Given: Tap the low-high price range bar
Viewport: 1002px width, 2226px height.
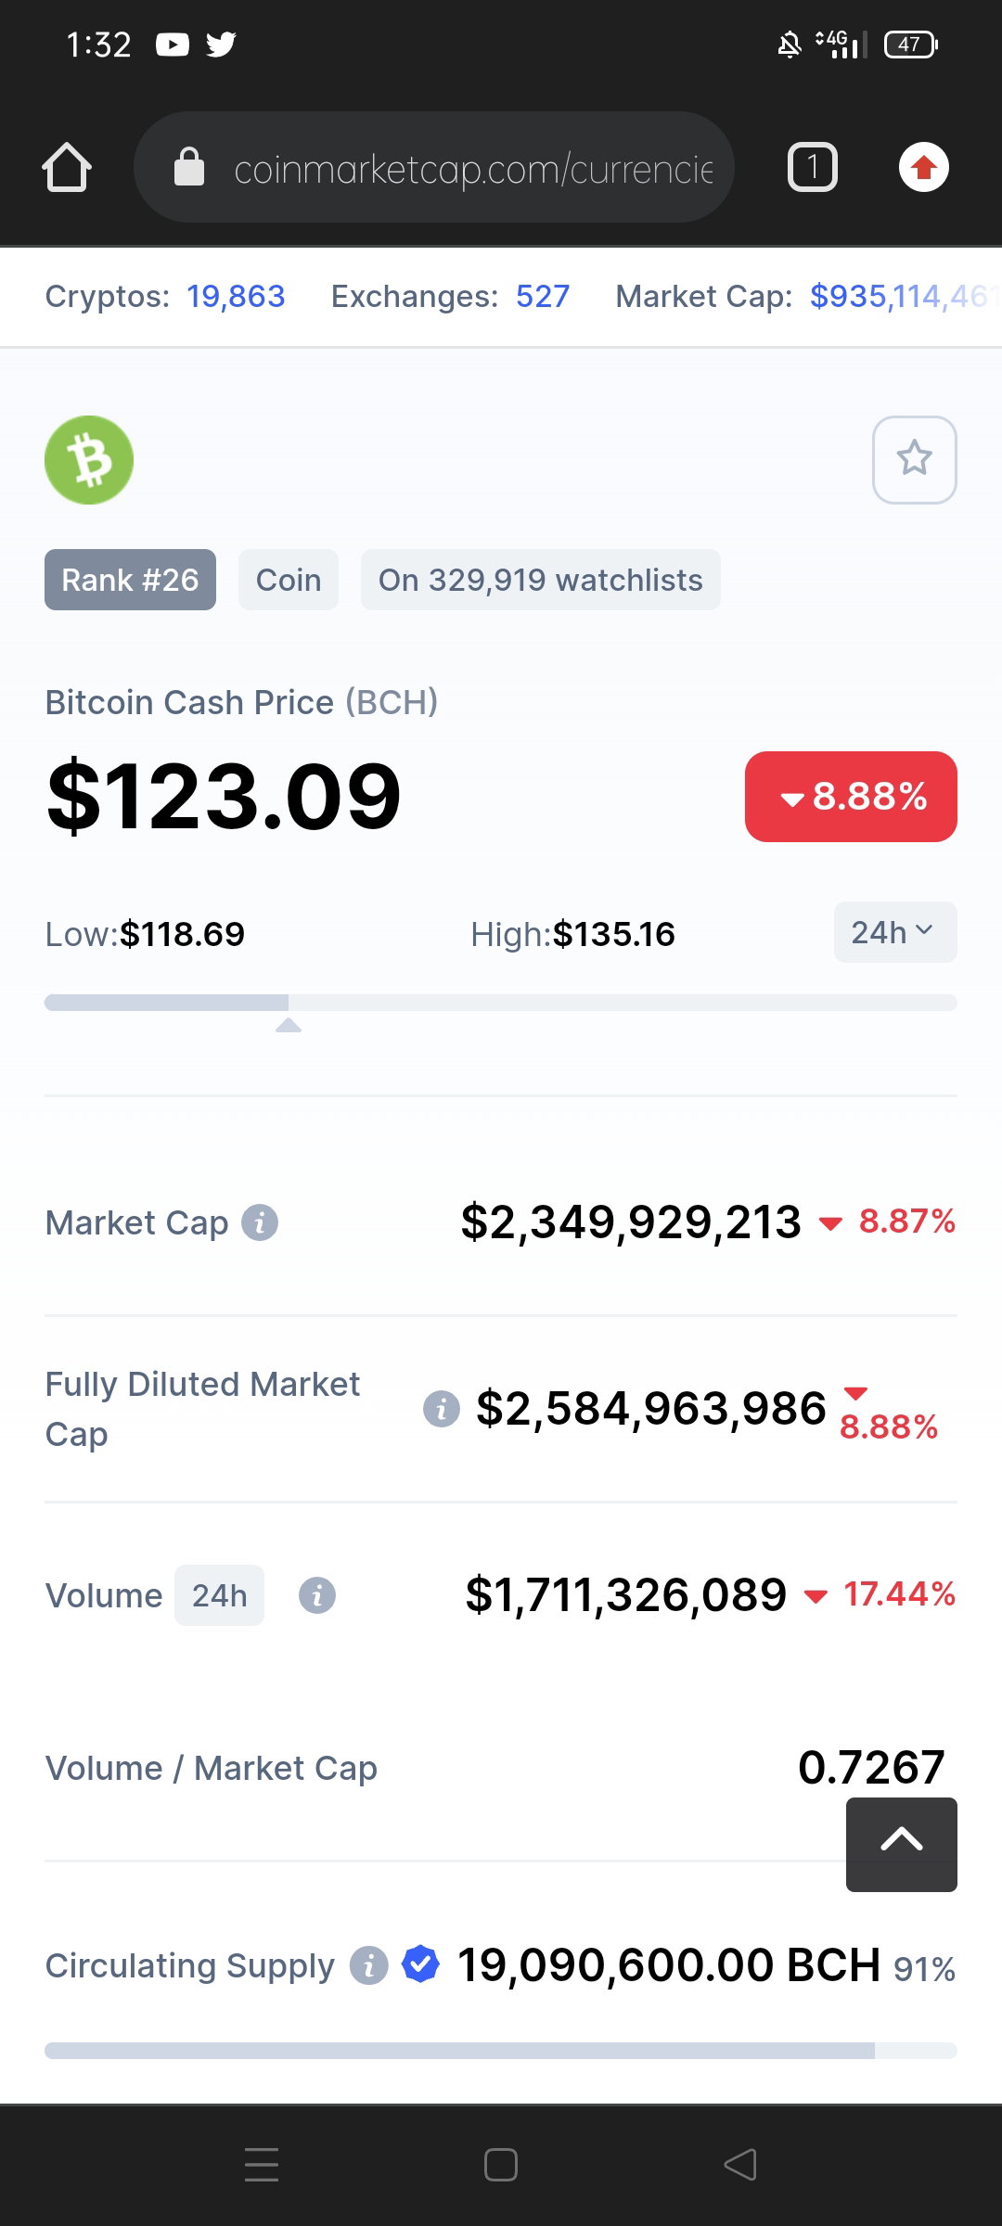Looking at the screenshot, I should pyautogui.click(x=501, y=1003).
